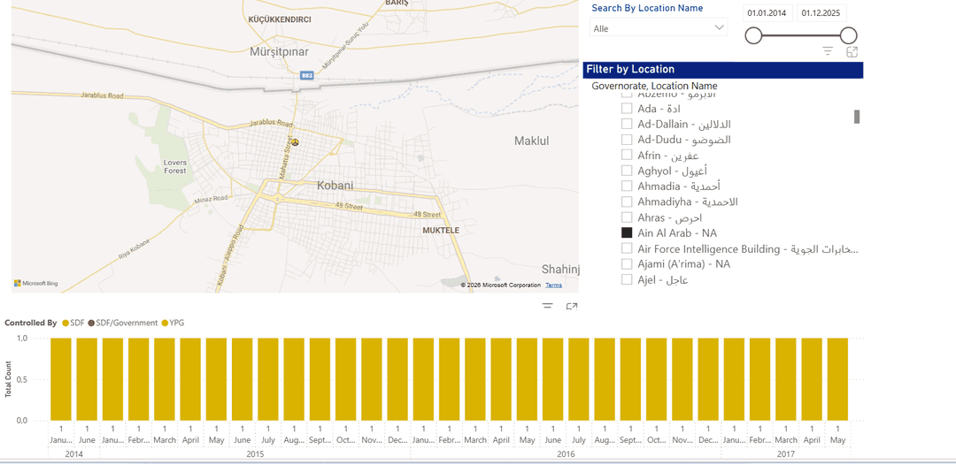Click the Microsoft Bing logo on map
The width and height of the screenshot is (956, 464).
point(36,284)
